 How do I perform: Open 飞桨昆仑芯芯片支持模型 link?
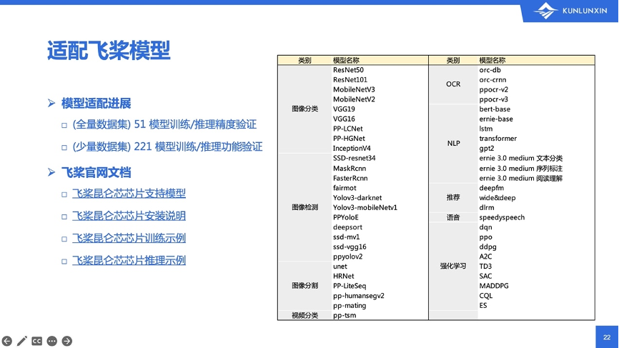click(129, 194)
